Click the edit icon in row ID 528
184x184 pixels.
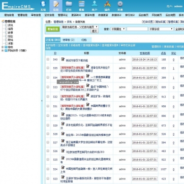click(63, 134)
